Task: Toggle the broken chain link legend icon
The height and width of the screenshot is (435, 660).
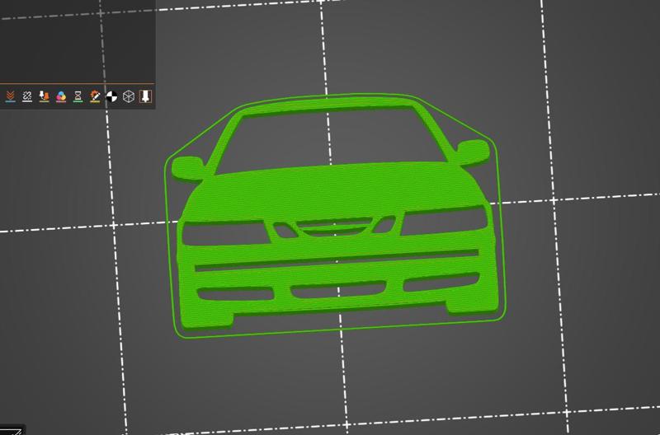Action: (27, 96)
